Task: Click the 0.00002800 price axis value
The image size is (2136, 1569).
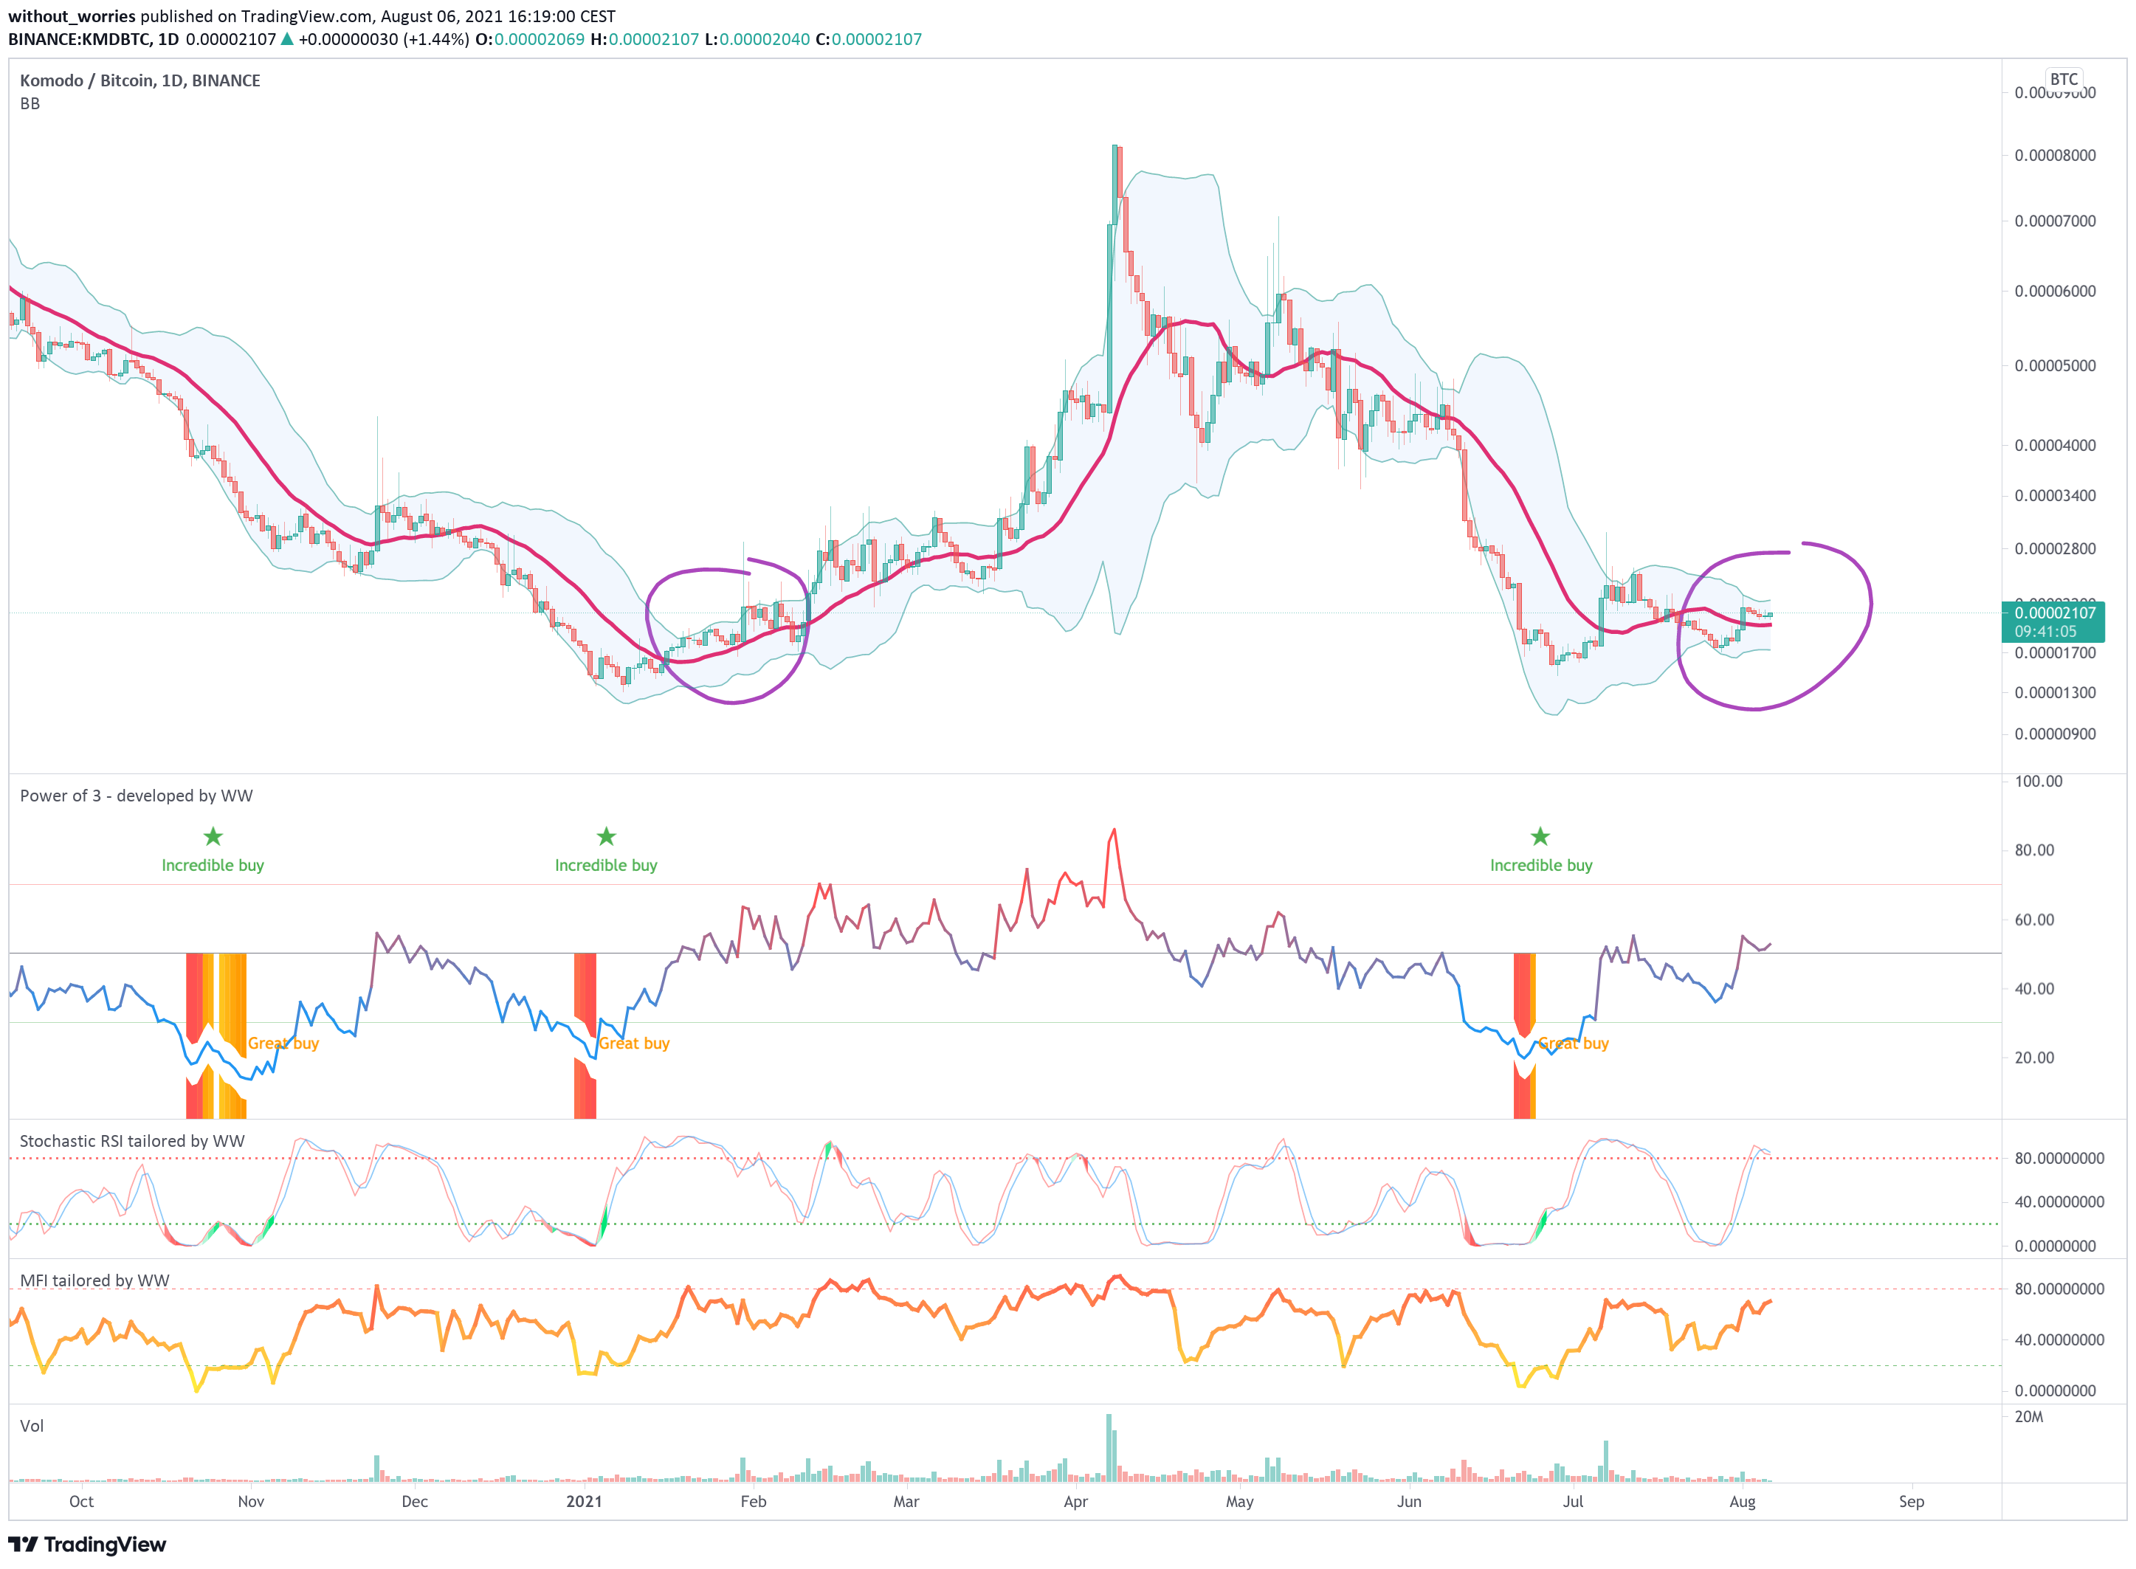Action: [x=2054, y=549]
